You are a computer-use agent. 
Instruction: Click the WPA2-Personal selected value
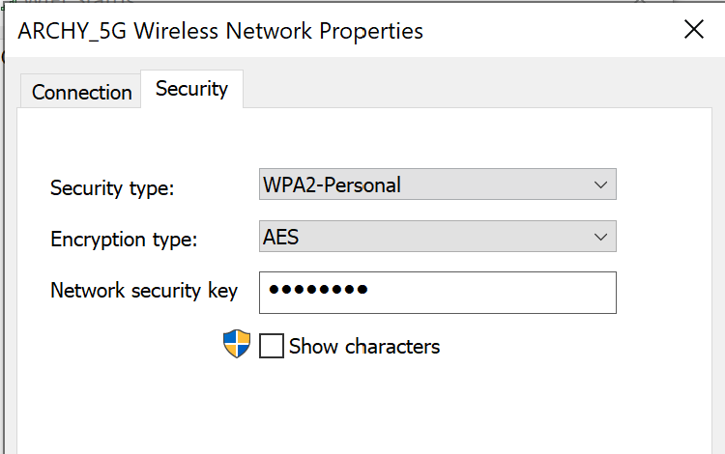click(x=332, y=184)
